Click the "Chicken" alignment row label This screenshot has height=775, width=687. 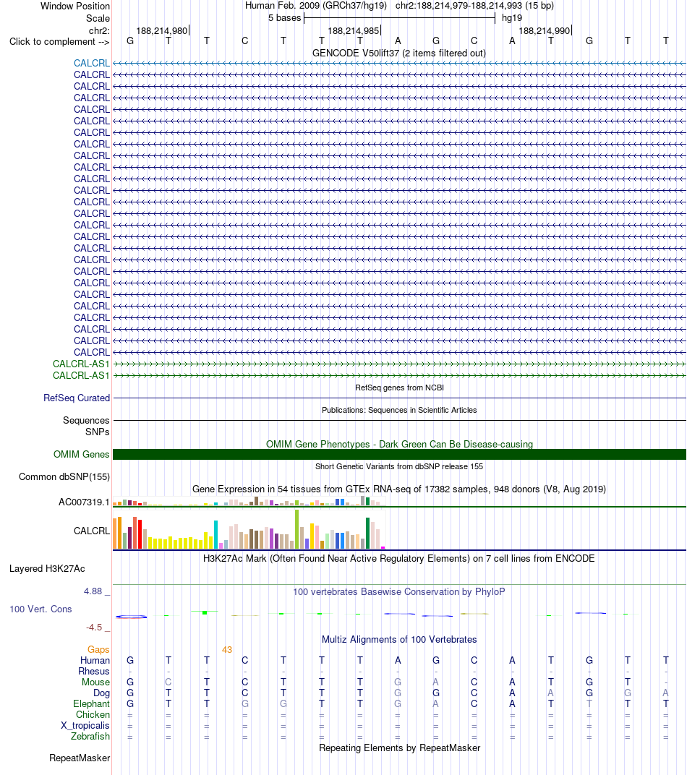click(93, 715)
